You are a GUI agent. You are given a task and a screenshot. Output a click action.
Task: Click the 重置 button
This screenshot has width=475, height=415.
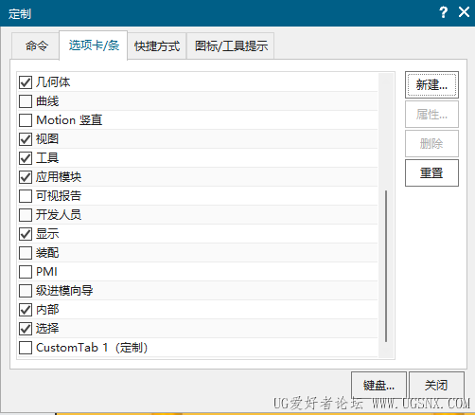pos(431,172)
